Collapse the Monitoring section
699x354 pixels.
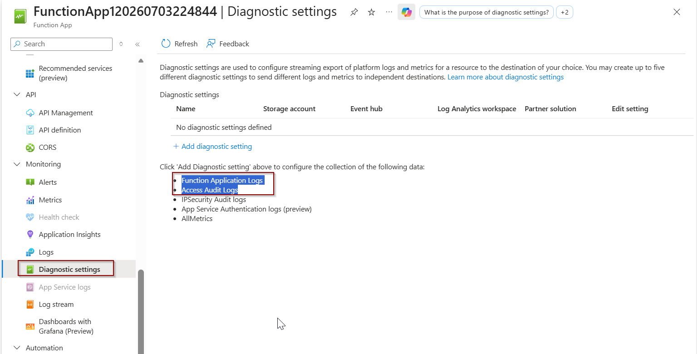click(17, 164)
